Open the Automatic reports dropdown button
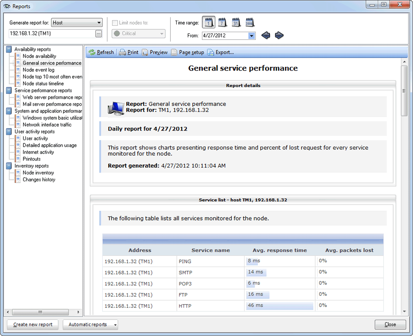 90,325
